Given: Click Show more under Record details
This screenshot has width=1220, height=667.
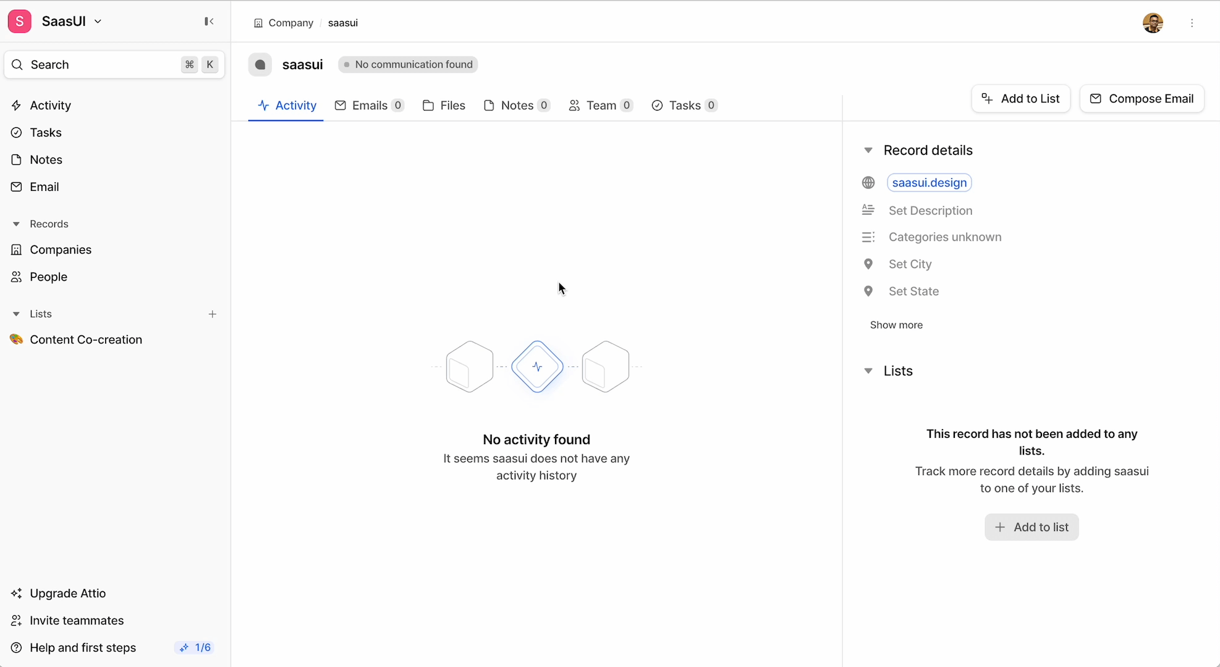Looking at the screenshot, I should 896,325.
